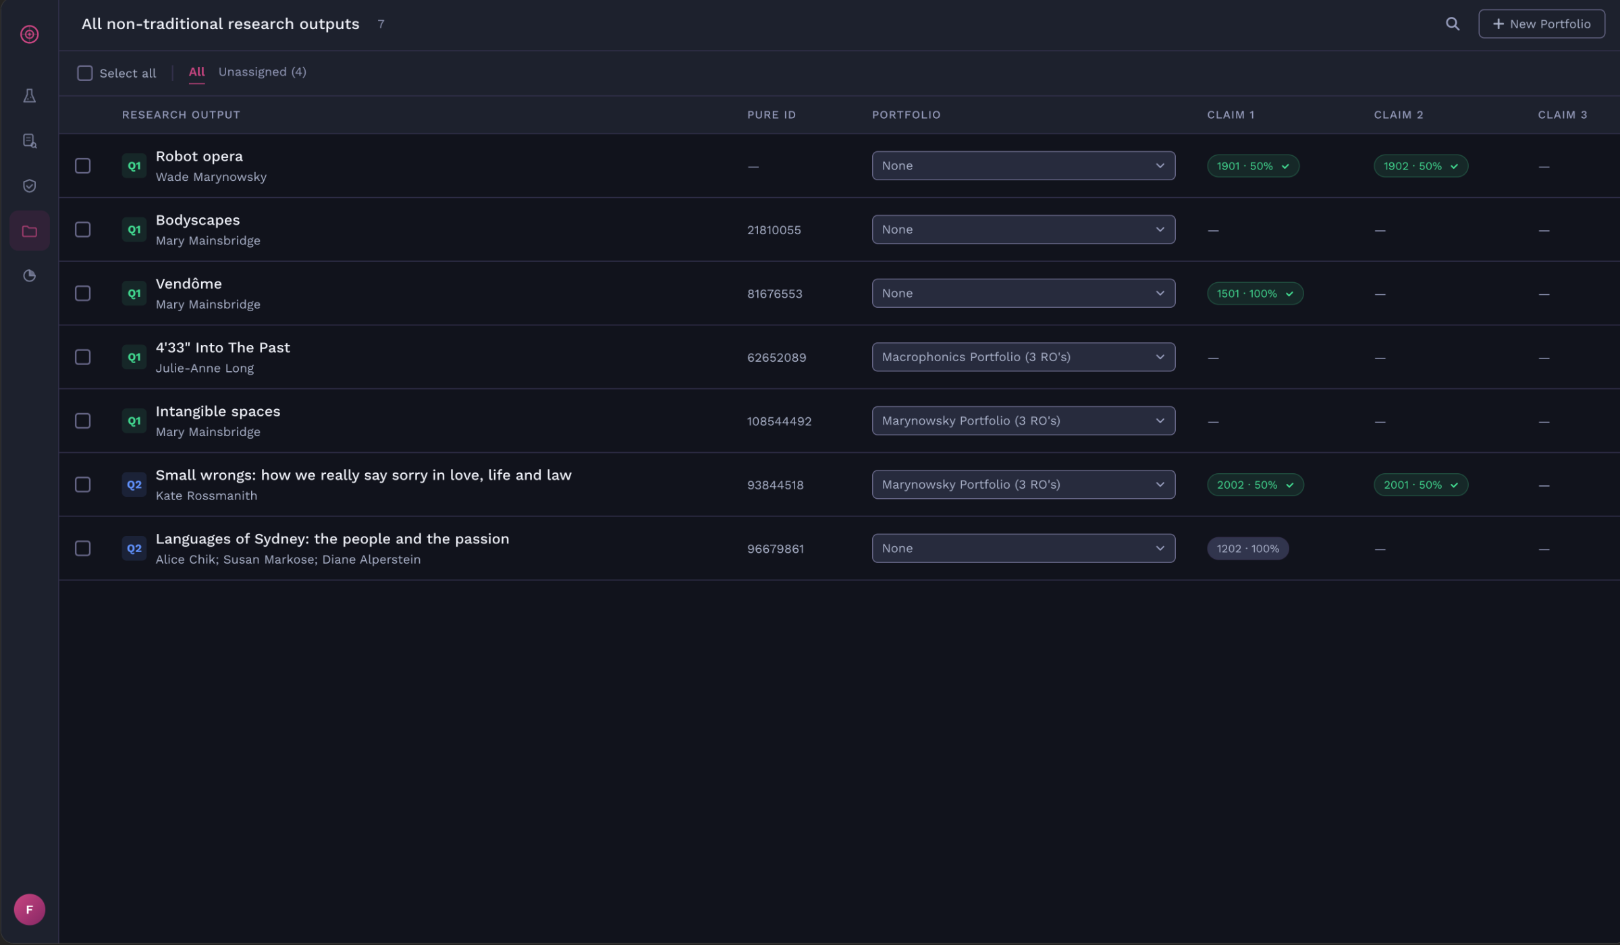
Task: Tick the Select all checkbox
Action: (x=84, y=73)
